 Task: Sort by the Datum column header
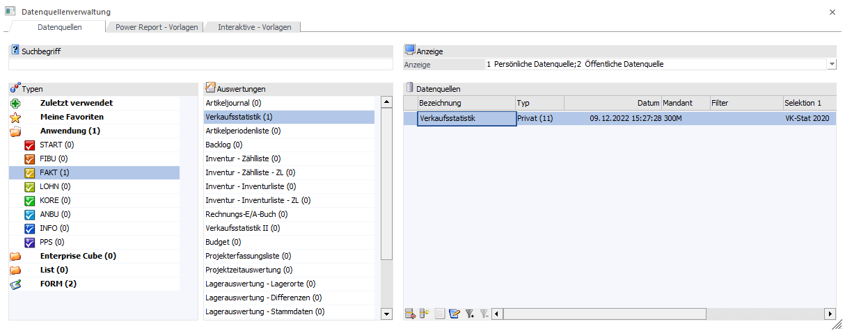[x=613, y=103]
